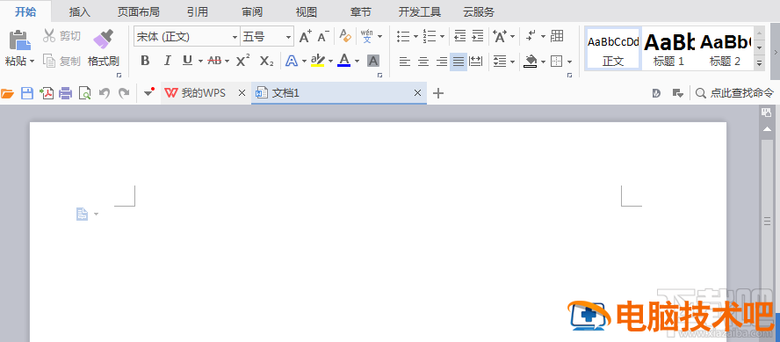Click the Export to PDF icon
780x342 pixels.
click(x=47, y=93)
